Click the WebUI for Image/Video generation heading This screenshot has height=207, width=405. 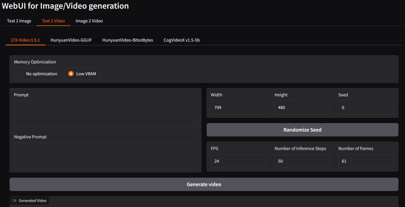click(x=65, y=6)
